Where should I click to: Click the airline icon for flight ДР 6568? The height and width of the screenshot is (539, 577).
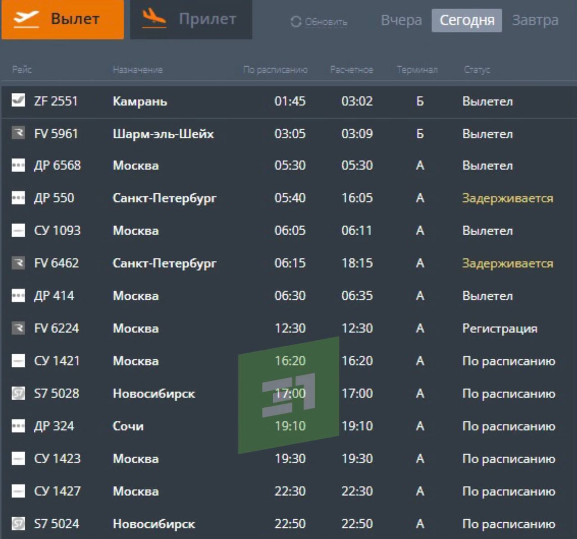point(18,165)
